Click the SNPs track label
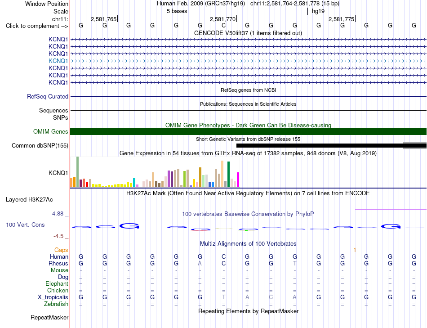This screenshot has height=328, width=427. click(x=61, y=117)
